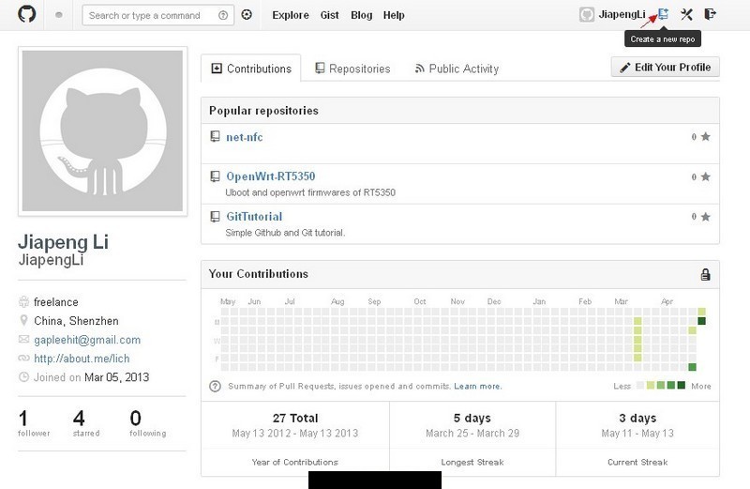Click the Simple Github and Git tutorial description
This screenshot has width=750, height=489.
285,233
